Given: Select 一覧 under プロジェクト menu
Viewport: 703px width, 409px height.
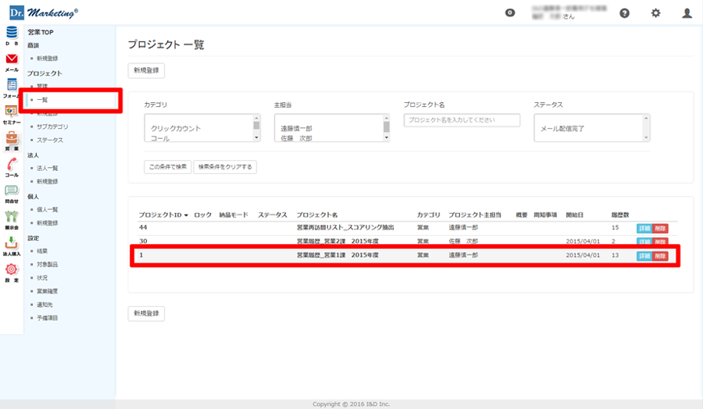Looking at the screenshot, I should click(x=43, y=100).
